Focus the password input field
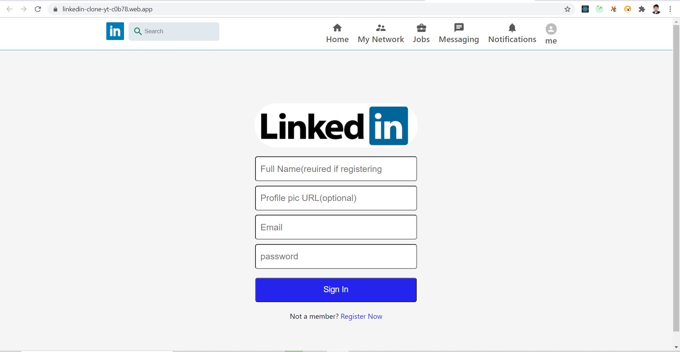This screenshot has width=680, height=352. click(336, 256)
